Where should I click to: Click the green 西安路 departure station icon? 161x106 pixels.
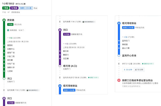pyautogui.click(x=4, y=20)
